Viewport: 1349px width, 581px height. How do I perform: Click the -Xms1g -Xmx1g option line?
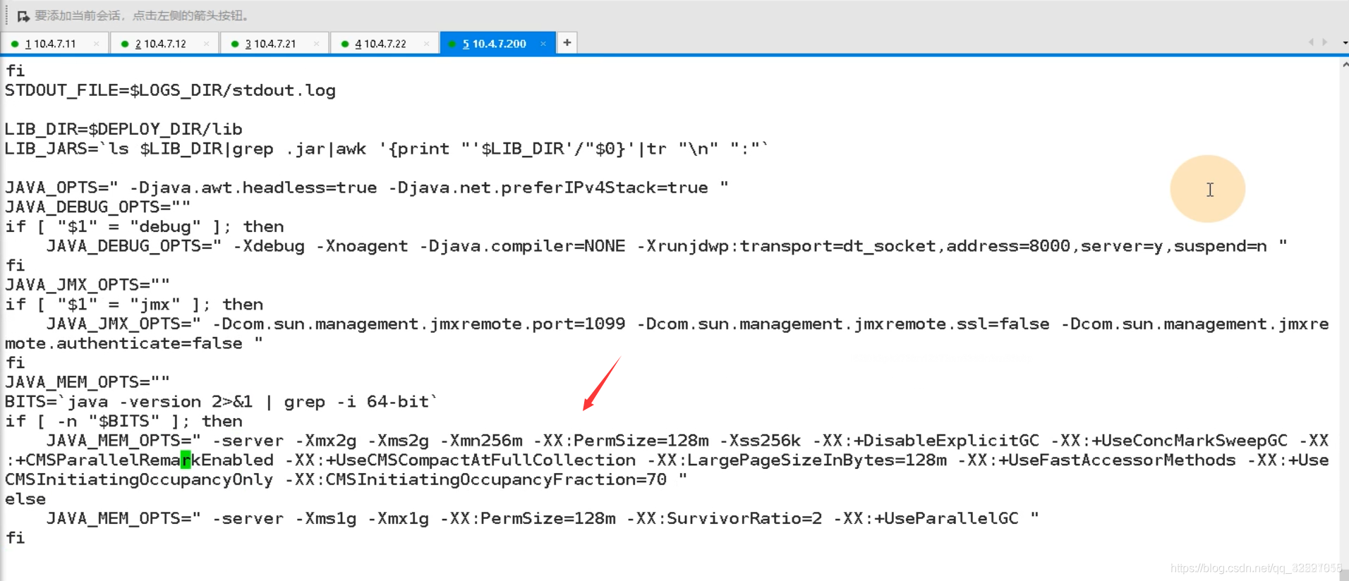coord(543,518)
